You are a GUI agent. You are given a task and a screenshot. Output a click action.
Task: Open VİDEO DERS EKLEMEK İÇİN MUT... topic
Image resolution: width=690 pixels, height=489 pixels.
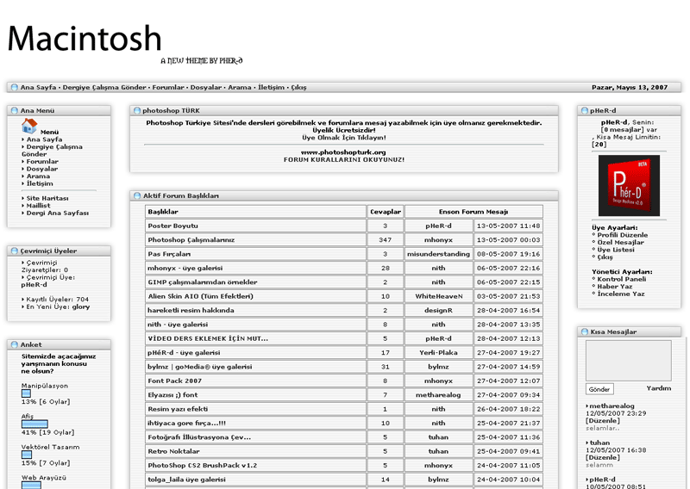click(x=208, y=338)
